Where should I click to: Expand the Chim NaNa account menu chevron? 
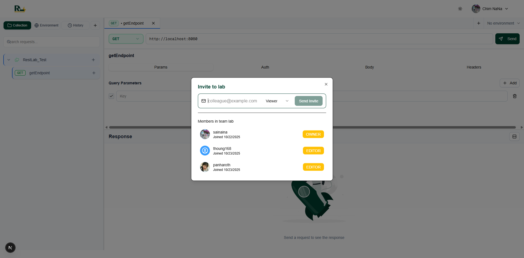point(507,9)
